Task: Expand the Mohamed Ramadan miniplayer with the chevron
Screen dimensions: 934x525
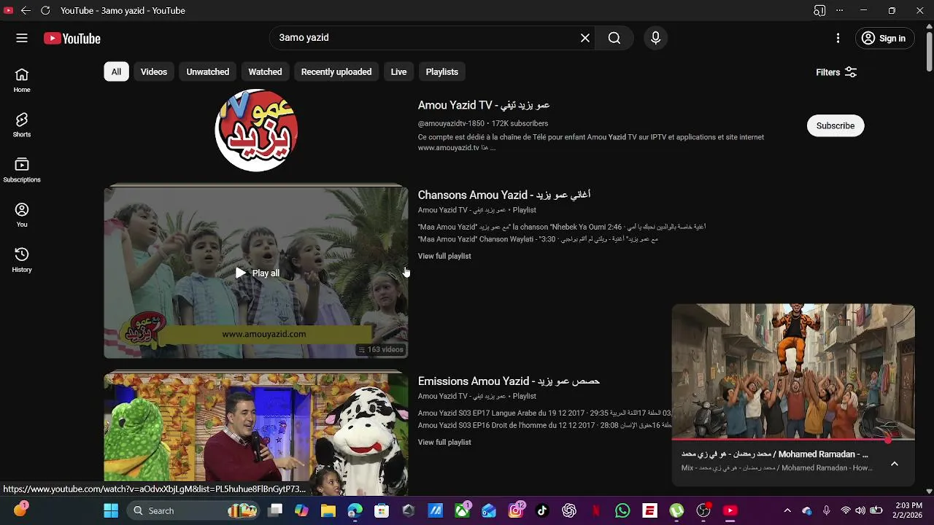Action: [x=895, y=464]
